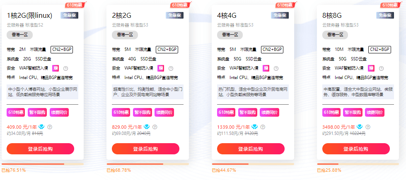Select 香港一区 region on the 4核4G card
The image size is (406, 180).
(x=230, y=35)
